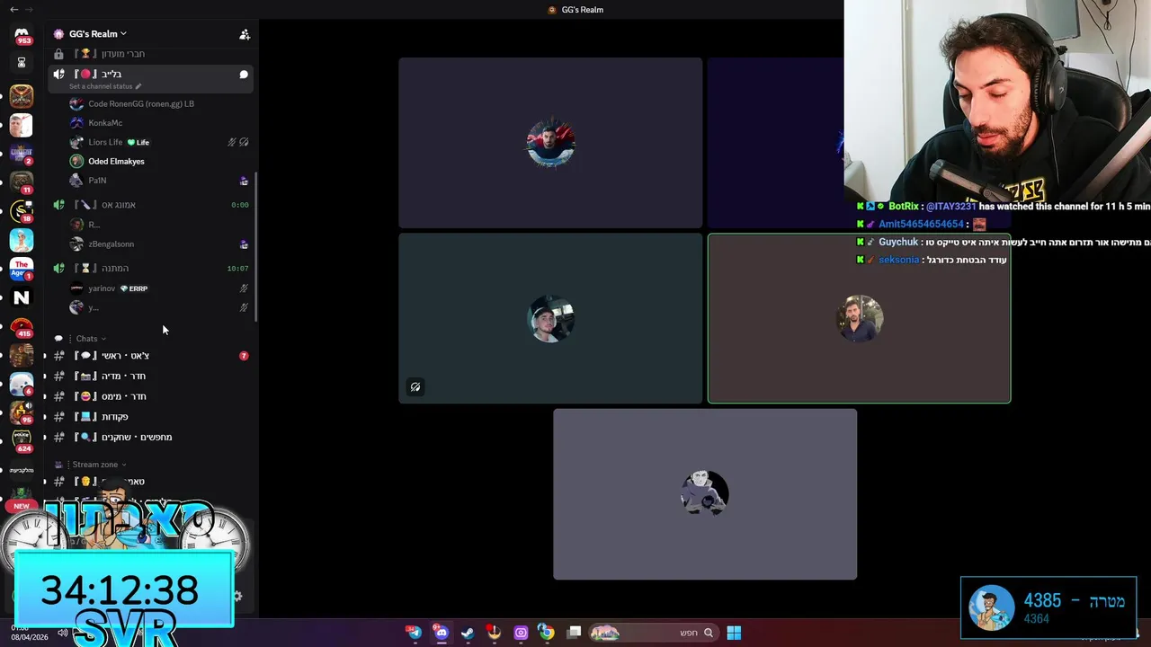This screenshot has width=1151, height=647.
Task: Open user settings gear icon
Action: point(237,596)
